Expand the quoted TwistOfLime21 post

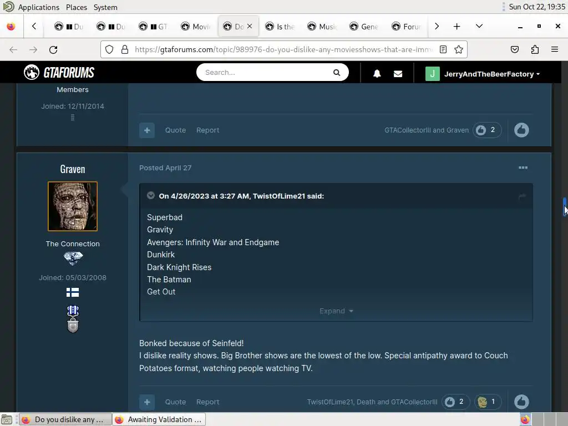[x=336, y=311]
